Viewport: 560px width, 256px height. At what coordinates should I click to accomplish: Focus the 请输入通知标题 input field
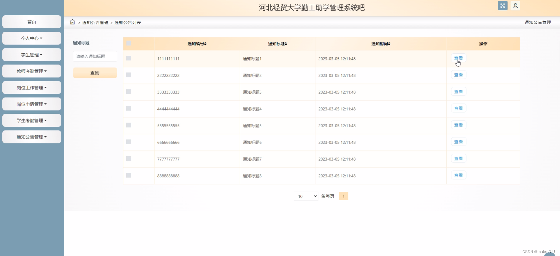95,56
